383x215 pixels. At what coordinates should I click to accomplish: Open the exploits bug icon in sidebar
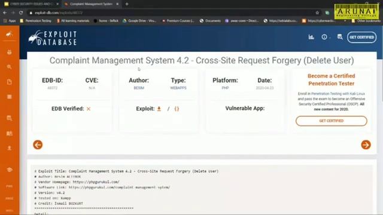(x=10, y=52)
